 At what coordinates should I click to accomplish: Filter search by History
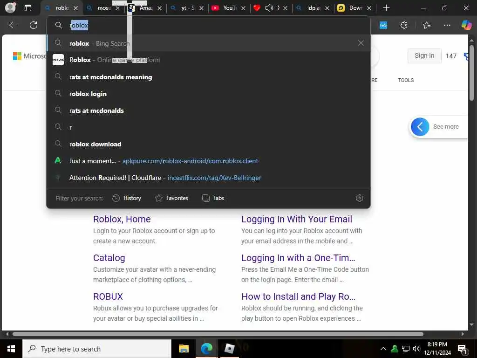point(127,198)
